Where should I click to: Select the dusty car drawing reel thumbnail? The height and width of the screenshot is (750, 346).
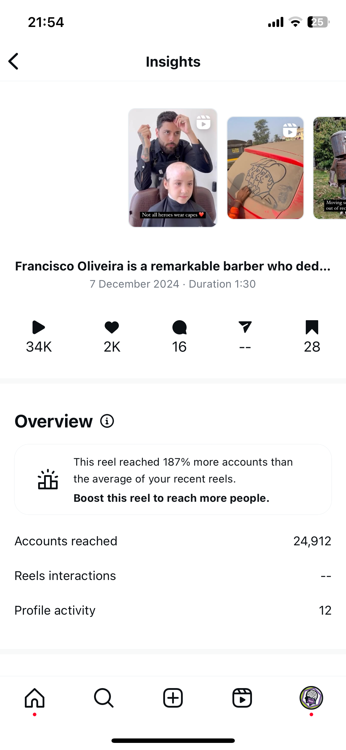click(x=265, y=168)
